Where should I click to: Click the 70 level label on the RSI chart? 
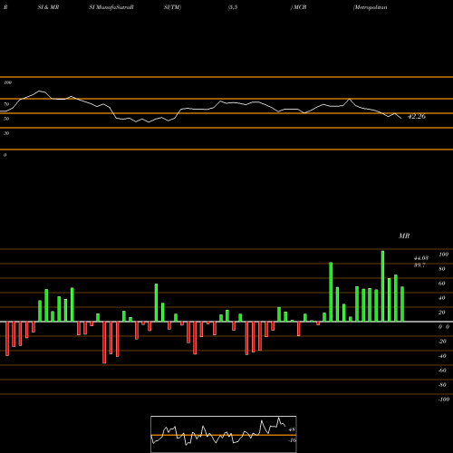[x=6, y=104]
